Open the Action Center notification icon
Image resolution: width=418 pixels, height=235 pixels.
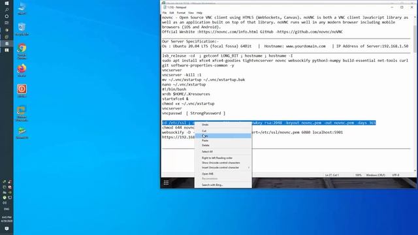pos(7,228)
